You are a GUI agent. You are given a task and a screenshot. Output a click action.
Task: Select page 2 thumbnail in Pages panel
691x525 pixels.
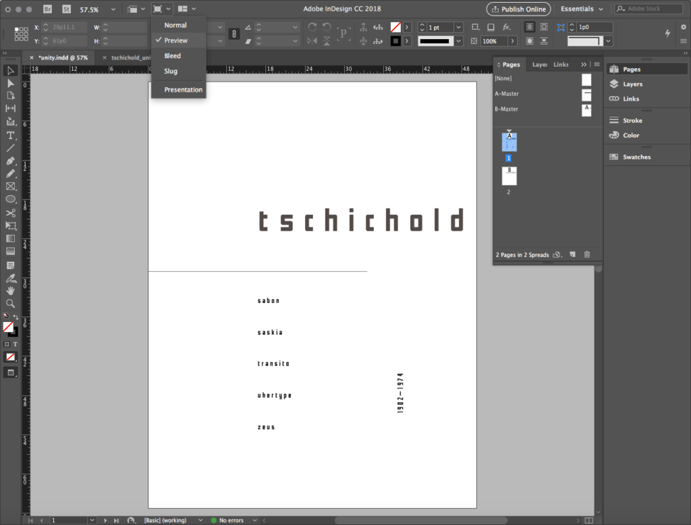[x=509, y=176]
